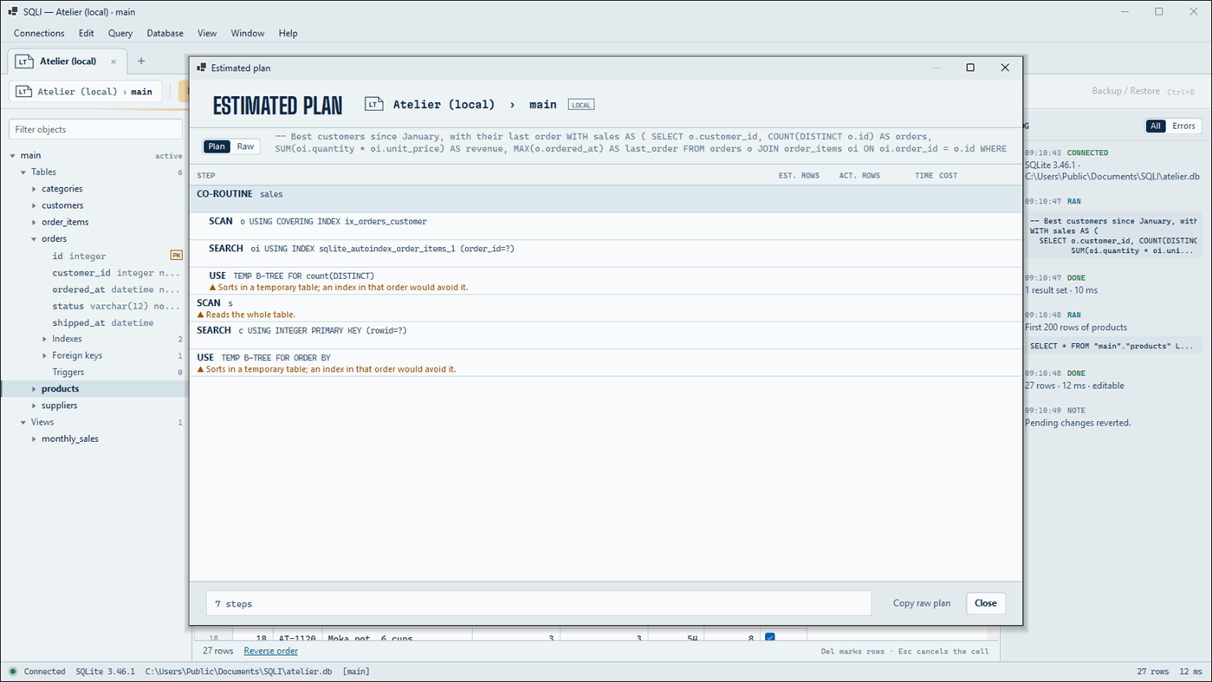1212x682 pixels.
Task: Expand the Indexes node under orders
Action: click(x=44, y=339)
